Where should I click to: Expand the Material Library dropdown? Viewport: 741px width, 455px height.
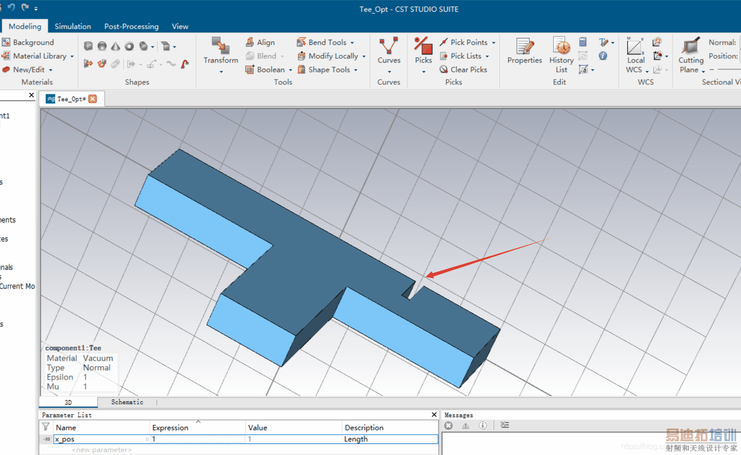tap(72, 56)
